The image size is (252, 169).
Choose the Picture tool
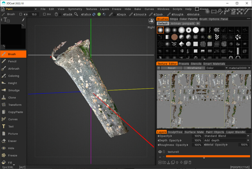coord(13,134)
